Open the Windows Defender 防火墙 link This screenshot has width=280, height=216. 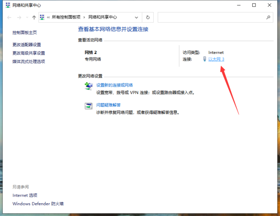point(38,204)
